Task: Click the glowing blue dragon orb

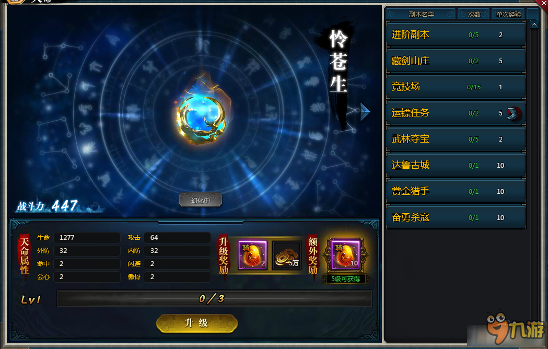Action: click(202, 114)
